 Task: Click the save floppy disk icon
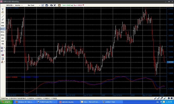pyautogui.click(x=46, y=5)
